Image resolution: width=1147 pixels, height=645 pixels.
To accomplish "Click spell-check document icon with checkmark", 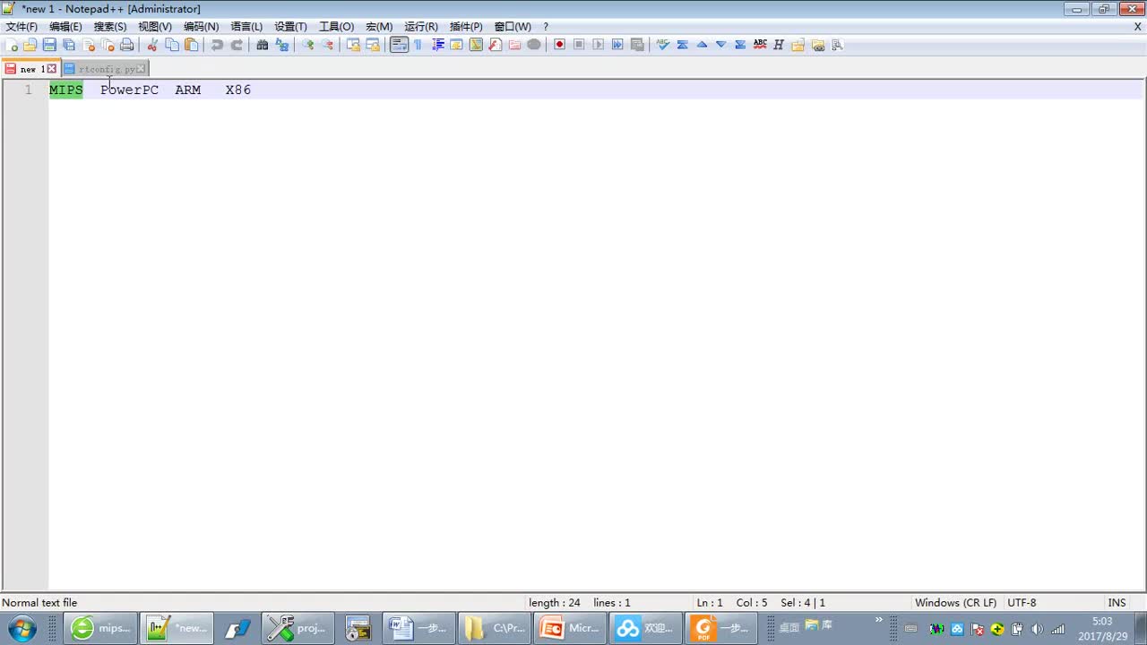I will [x=663, y=45].
